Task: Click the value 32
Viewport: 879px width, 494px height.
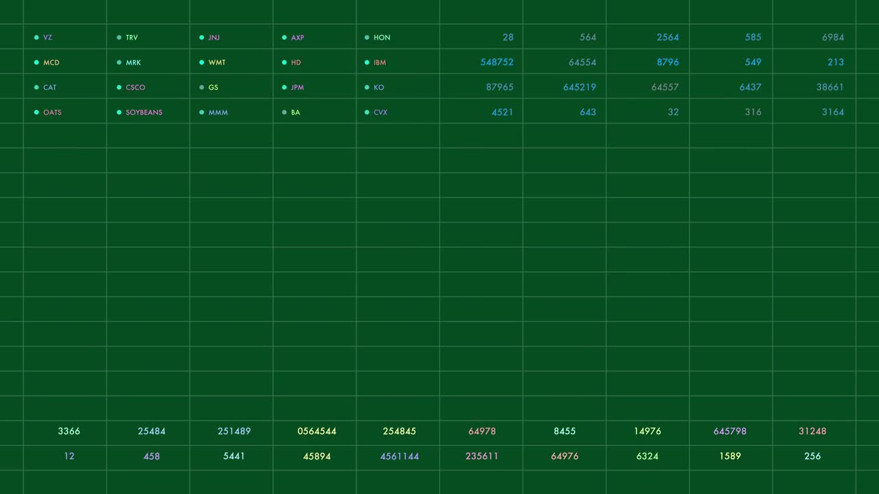Action: (x=673, y=112)
